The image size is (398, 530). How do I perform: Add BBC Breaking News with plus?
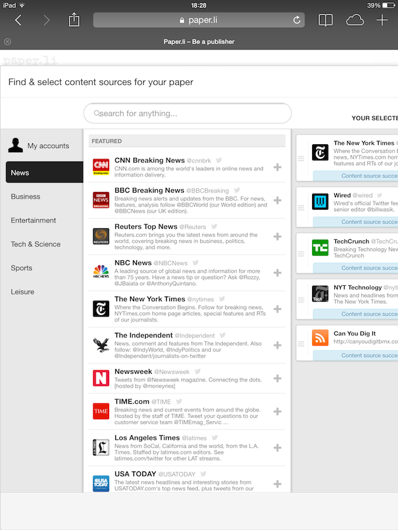(x=277, y=201)
